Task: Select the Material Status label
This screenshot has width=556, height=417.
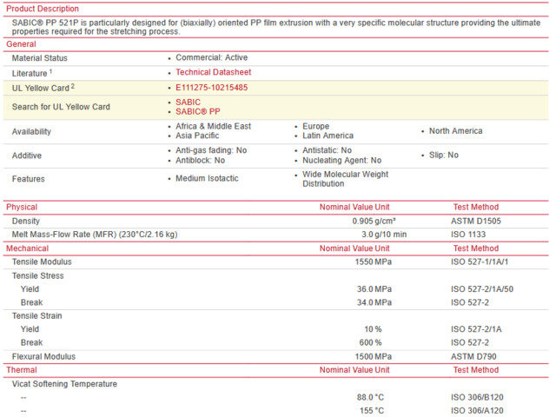Action: [40, 58]
